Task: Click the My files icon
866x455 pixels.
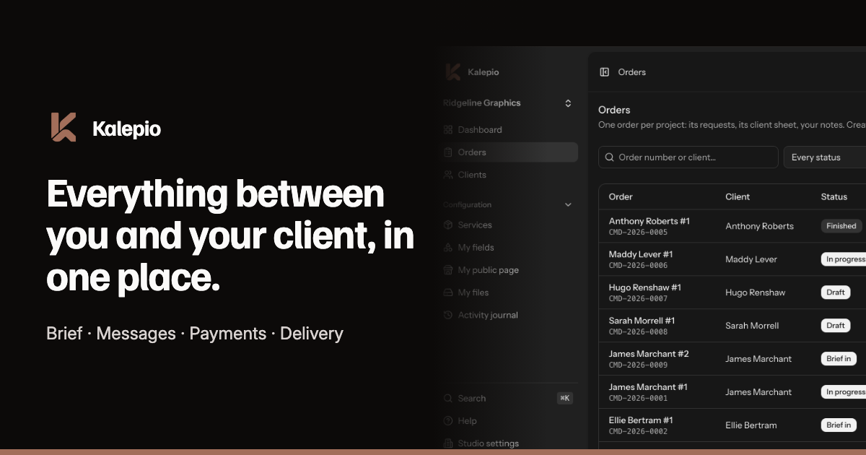Action: 449,292
